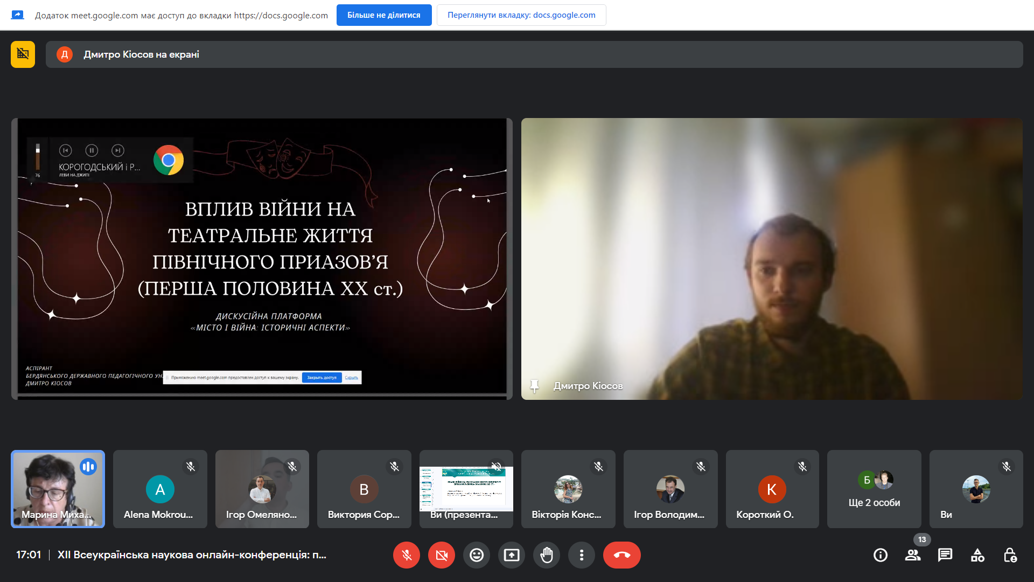Viewport: 1034px width, 582px height.
Task: Click 'Більше не ділитися' button
Action: [x=384, y=15]
